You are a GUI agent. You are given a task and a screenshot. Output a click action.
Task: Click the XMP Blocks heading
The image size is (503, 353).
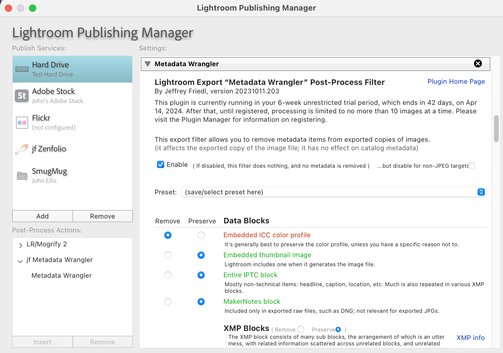246,328
